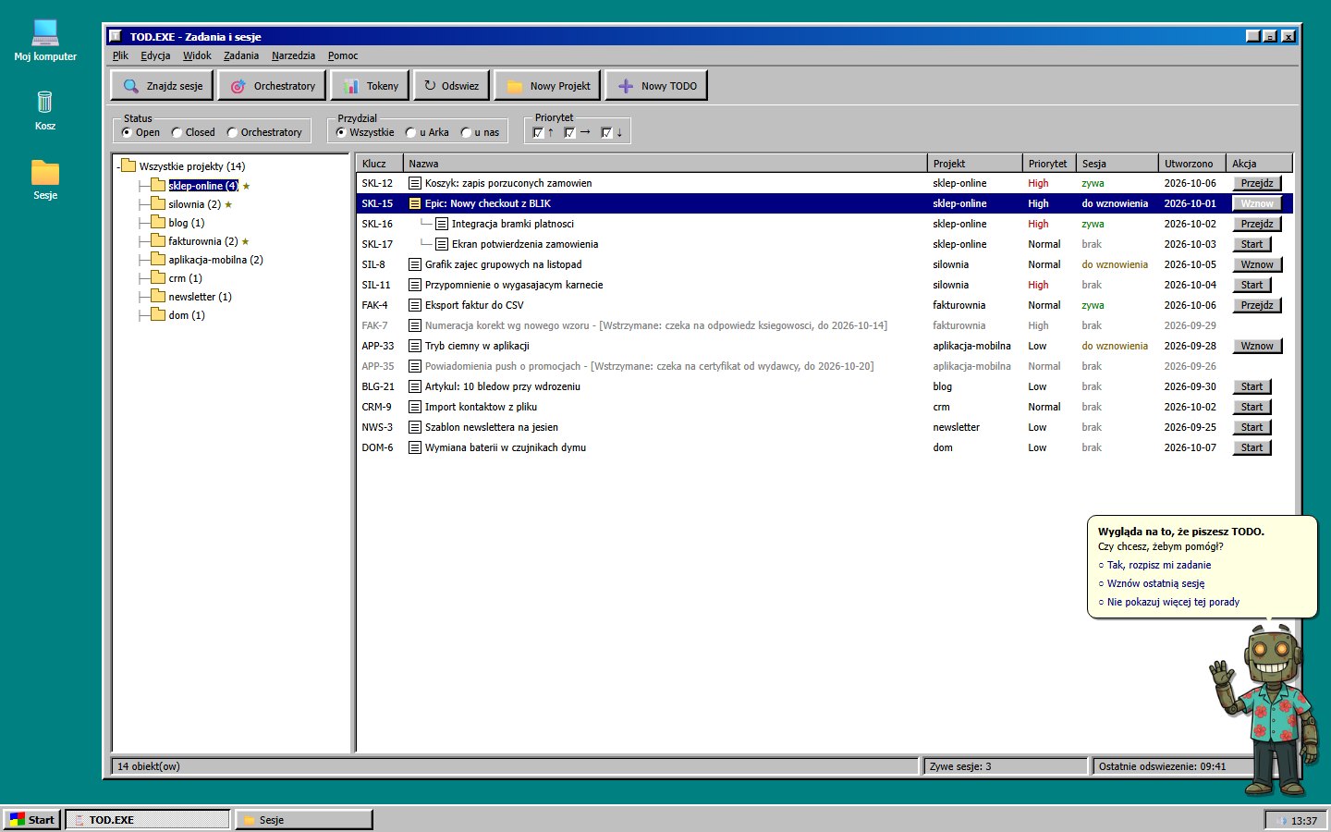Sort by the Nazwa column header
This screenshot has height=832, width=1331.
pos(665,164)
